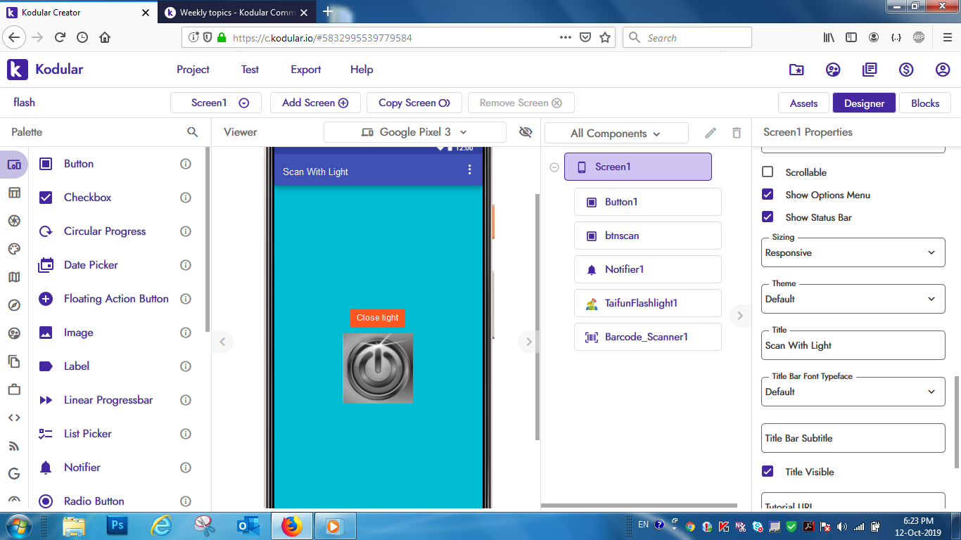The image size is (961, 540).
Task: Click the delete trash icon in Components panel
Action: [x=737, y=133]
